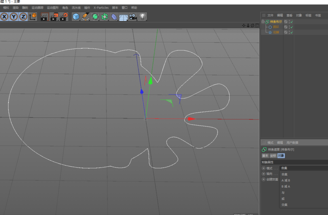This screenshot has height=215, width=328.
Task: Select 交集 option in dropdown list
Action: pyautogui.click(x=284, y=205)
